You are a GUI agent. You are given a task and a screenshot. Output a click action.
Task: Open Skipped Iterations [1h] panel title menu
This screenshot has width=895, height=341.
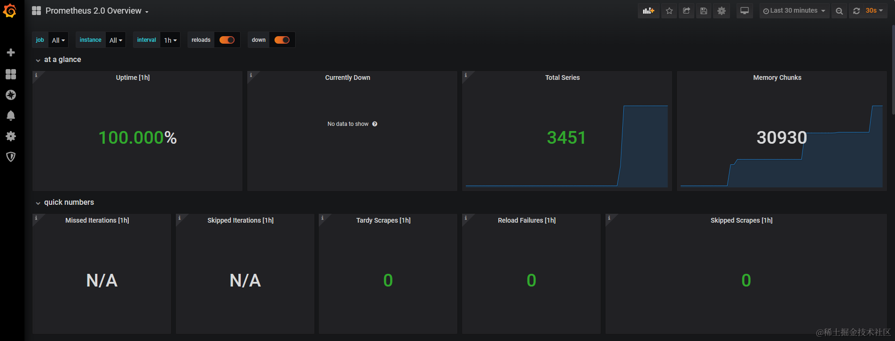click(x=241, y=220)
